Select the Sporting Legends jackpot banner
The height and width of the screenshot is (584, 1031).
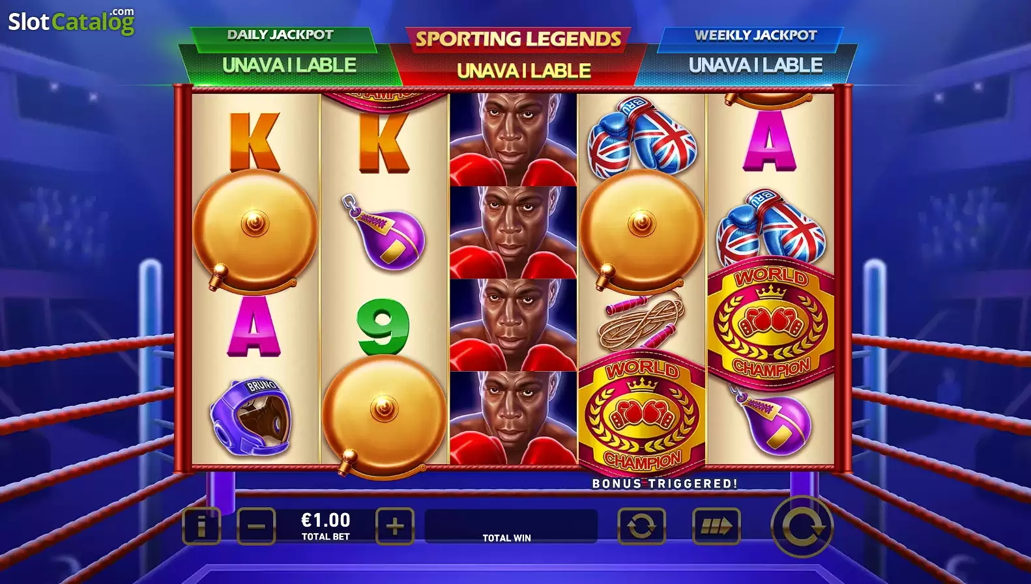pos(519,56)
